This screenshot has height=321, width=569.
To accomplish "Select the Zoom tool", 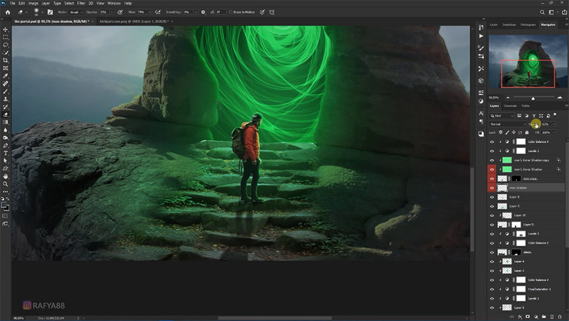I will (5, 184).
